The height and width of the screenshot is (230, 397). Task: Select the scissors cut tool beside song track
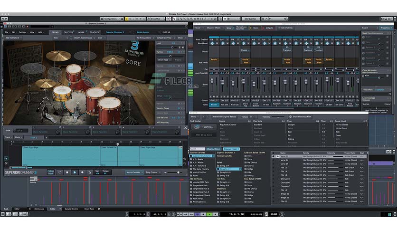pyautogui.click(x=6, y=163)
